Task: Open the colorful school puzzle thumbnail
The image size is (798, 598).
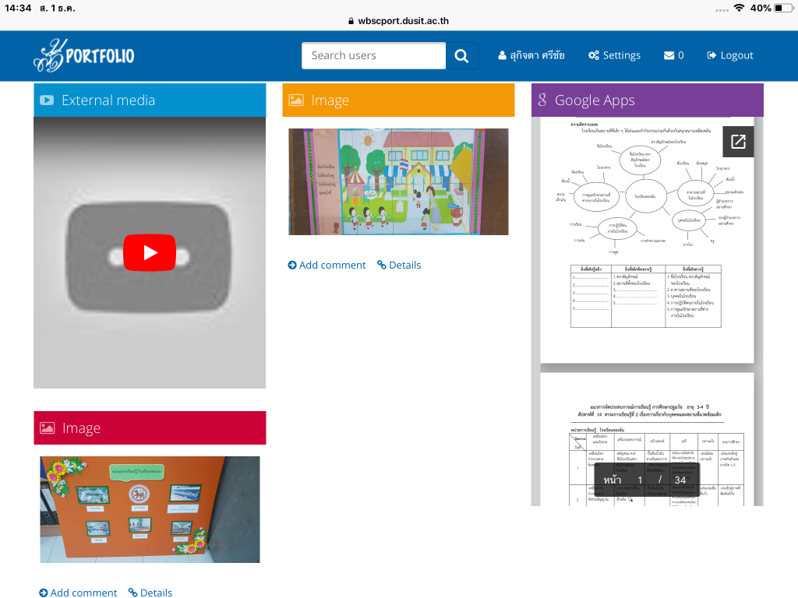Action: (x=398, y=181)
